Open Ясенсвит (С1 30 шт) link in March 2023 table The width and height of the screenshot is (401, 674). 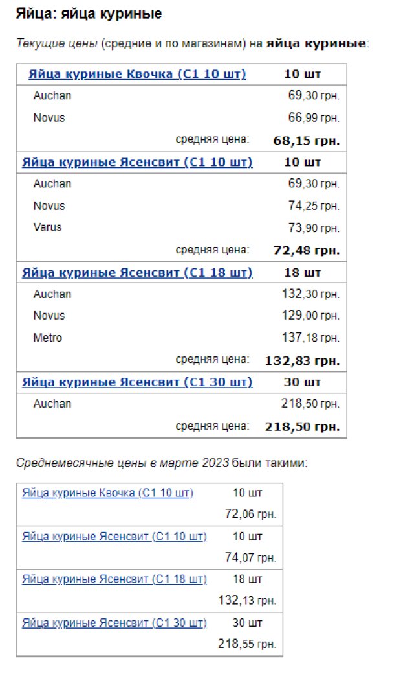114,622
